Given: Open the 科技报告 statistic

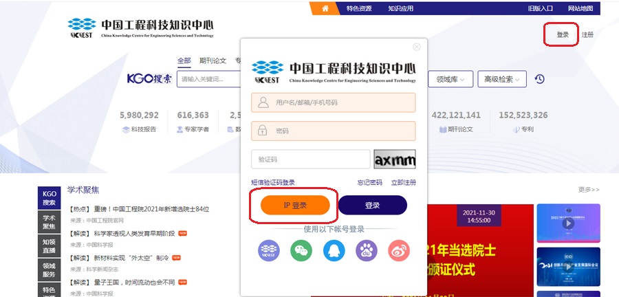Looking at the screenshot, I should click(140, 129).
